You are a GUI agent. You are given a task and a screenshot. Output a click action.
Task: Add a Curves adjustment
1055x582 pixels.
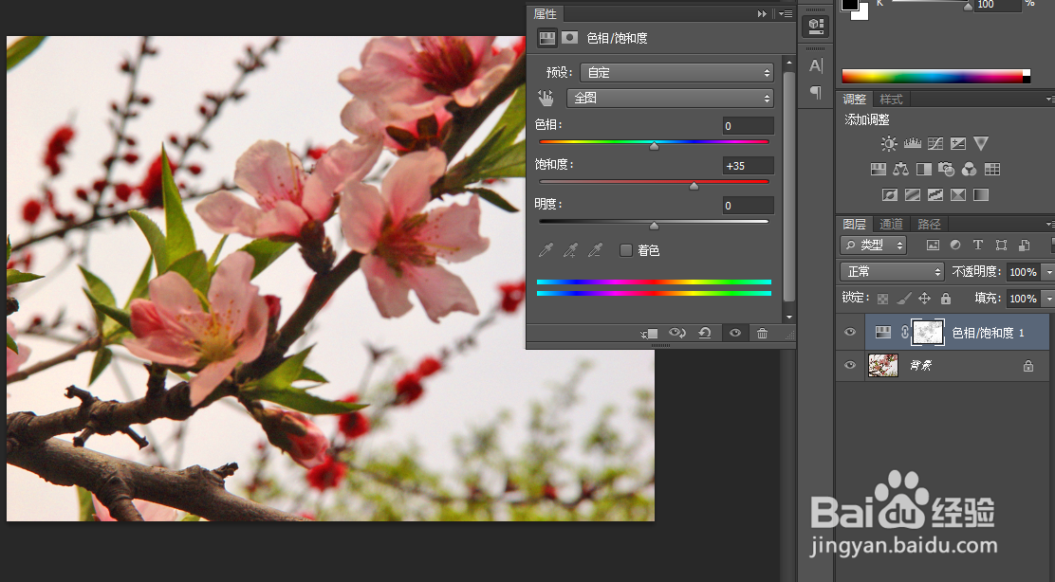point(935,143)
